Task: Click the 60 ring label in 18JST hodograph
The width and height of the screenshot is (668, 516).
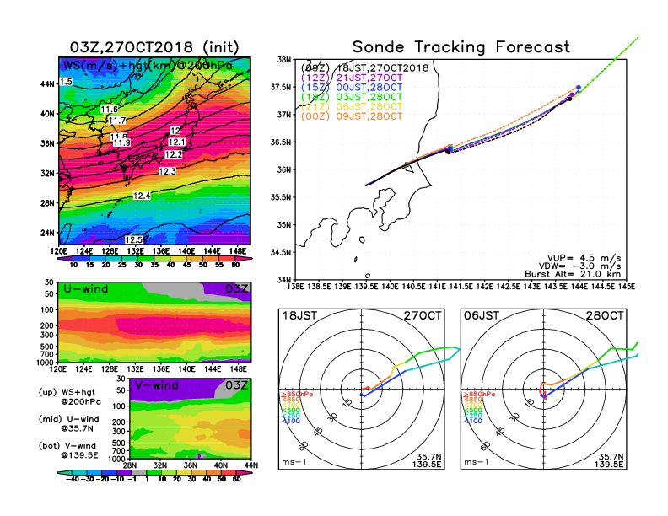Action: coord(303,446)
